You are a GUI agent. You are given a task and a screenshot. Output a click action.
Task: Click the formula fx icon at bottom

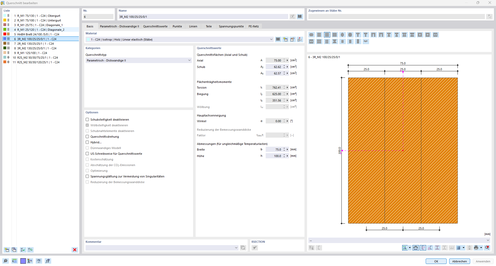pos(48,261)
